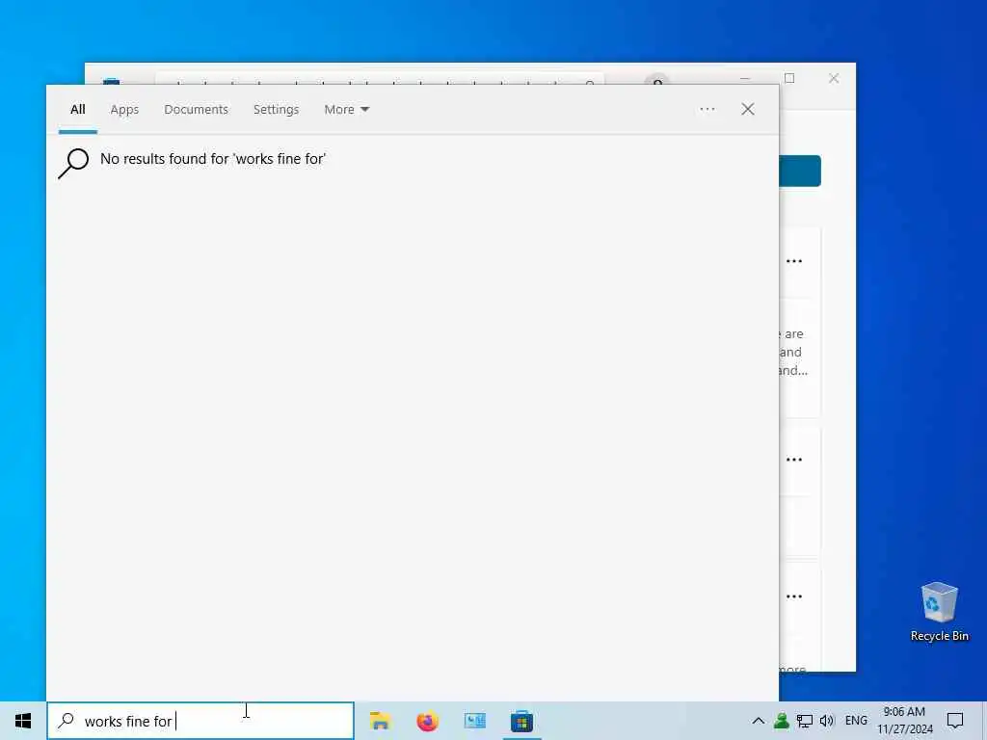987x740 pixels.
Task: Open first card's ellipsis menu in Store
Action: 794,261
